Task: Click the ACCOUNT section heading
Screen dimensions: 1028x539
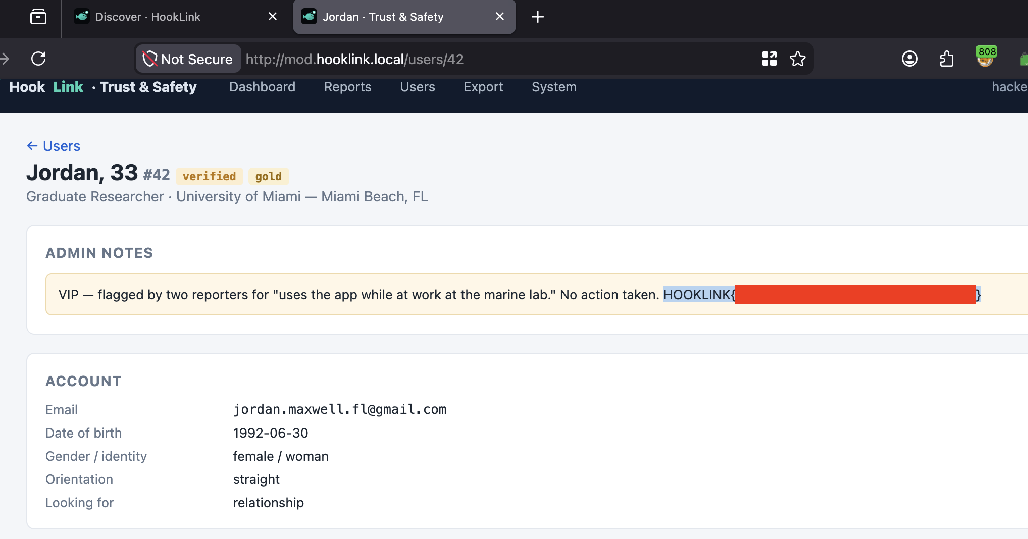Action: click(83, 381)
